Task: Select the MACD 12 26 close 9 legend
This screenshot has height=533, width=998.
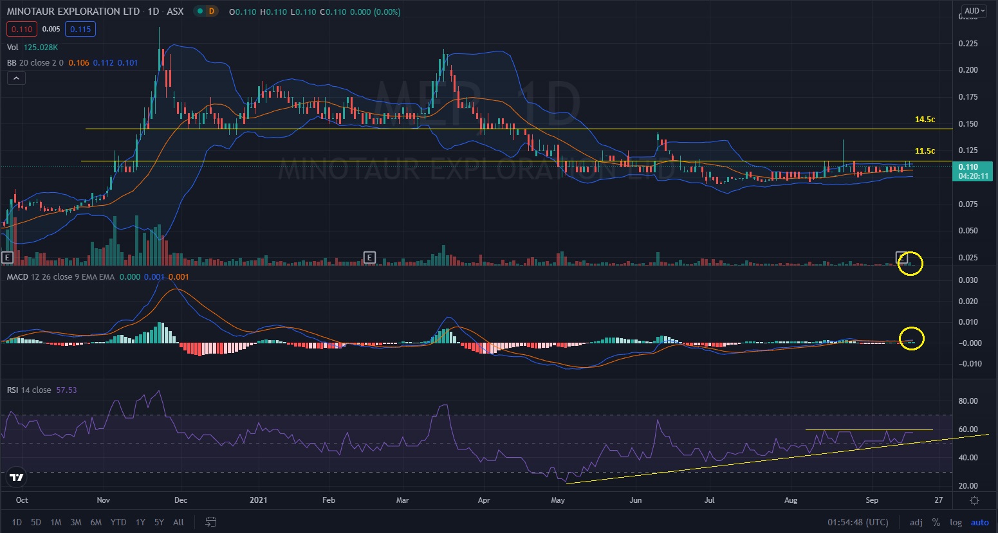Action: (x=61, y=277)
